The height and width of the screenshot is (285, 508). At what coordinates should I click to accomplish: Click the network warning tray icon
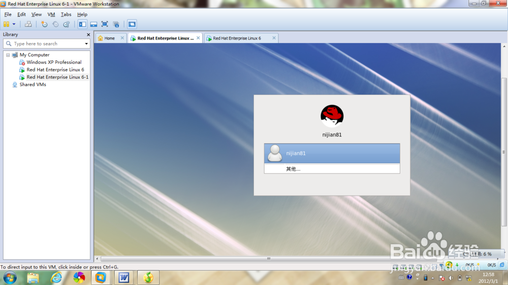pyautogui.click(x=468, y=278)
